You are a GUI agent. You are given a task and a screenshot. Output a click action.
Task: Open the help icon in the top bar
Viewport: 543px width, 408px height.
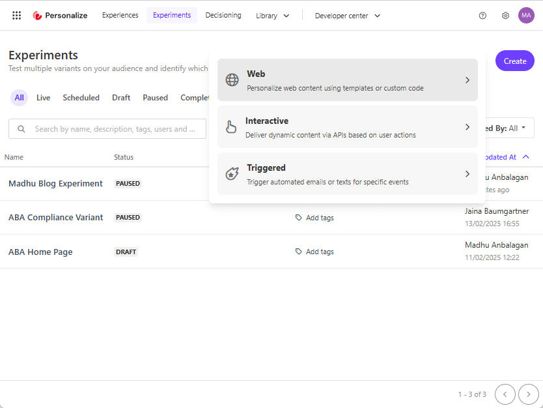482,15
